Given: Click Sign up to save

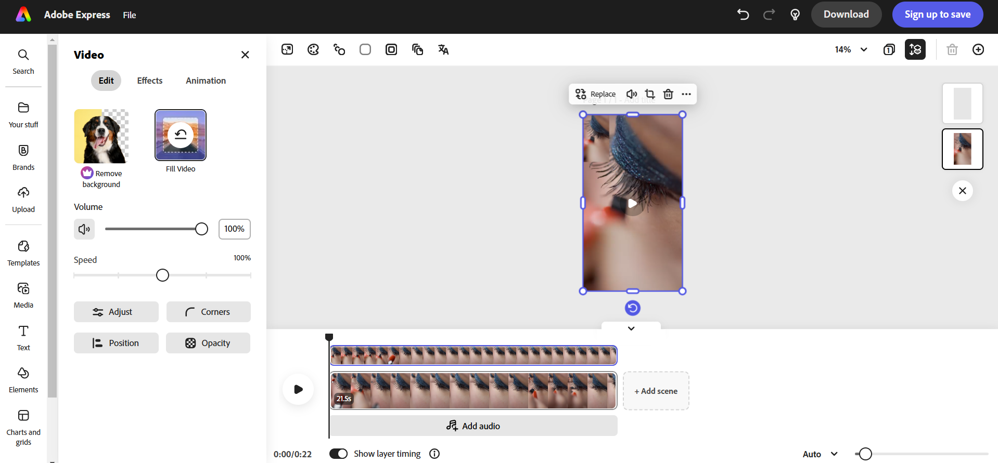Looking at the screenshot, I should 938,15.
